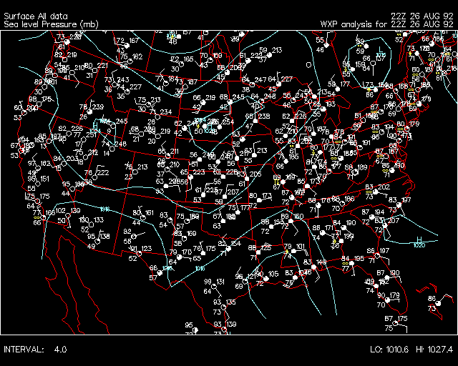This screenshot has height=366, width=458.
Task: Select the "LO: 1010.6" value
Action: click(391, 350)
